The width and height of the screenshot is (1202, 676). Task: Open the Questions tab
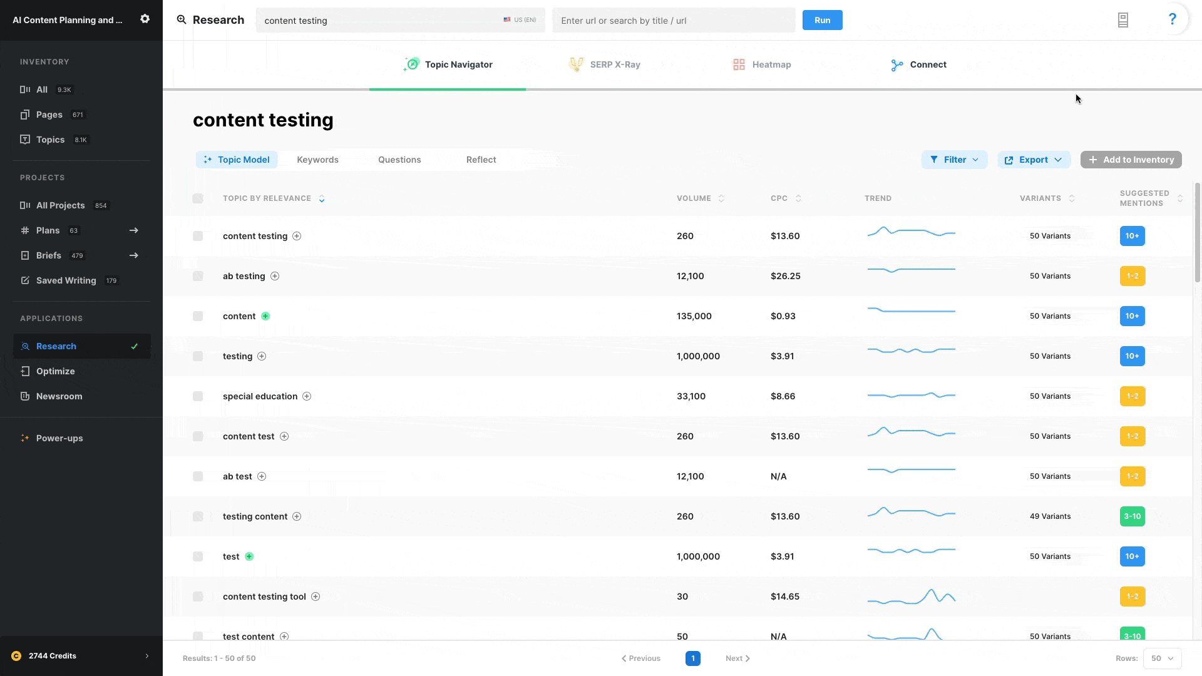click(x=399, y=160)
